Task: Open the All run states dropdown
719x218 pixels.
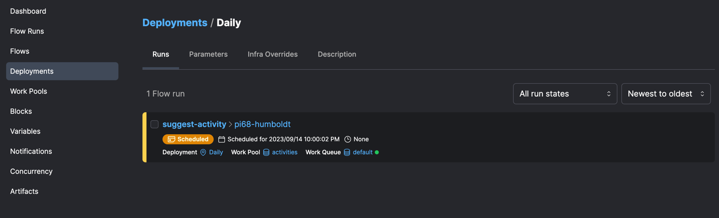Action: 565,94
